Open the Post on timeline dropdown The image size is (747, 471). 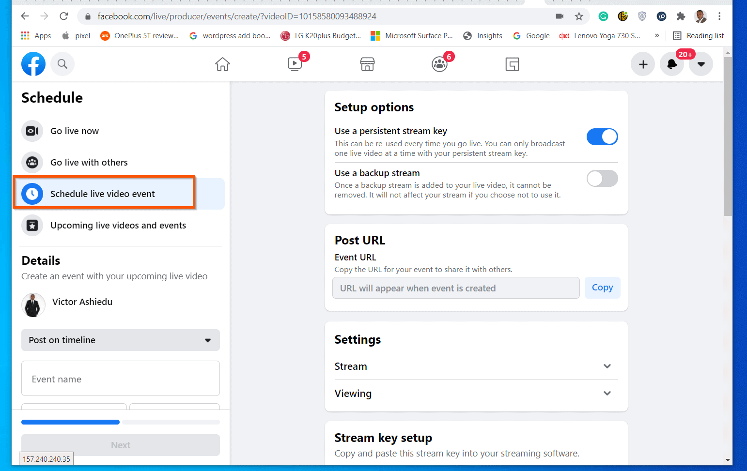coord(121,340)
